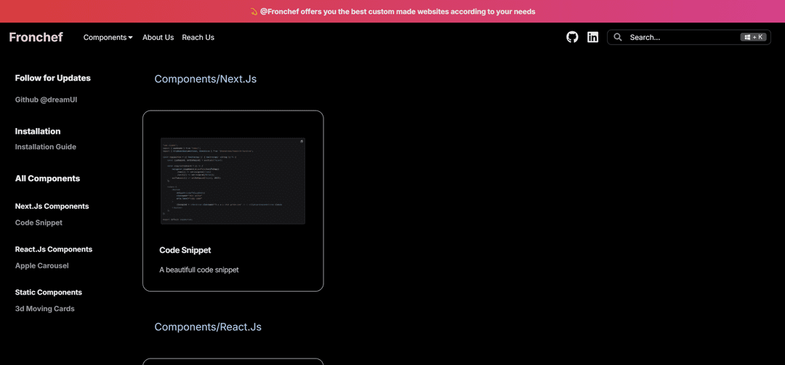
Task: Click the Code Snippet preview thumbnail
Action: click(233, 181)
